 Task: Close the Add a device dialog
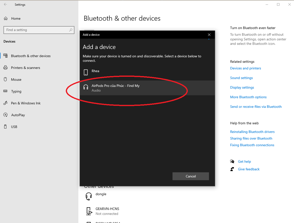(209, 35)
